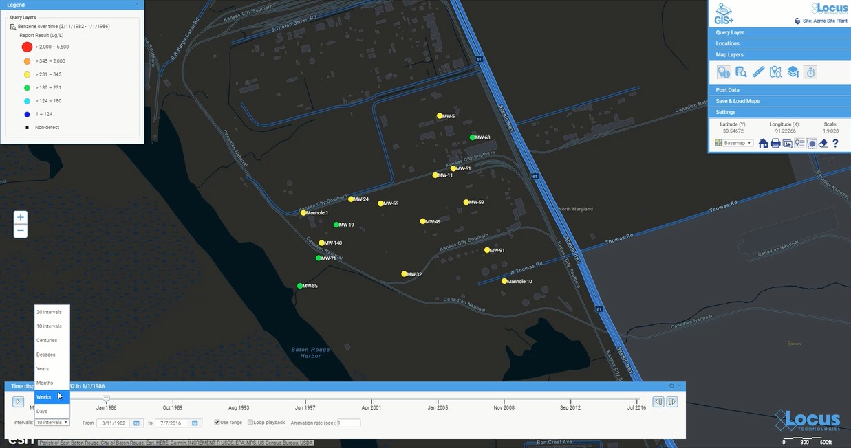Edit the to date field
The height and width of the screenshot is (448, 851).
pos(172,423)
